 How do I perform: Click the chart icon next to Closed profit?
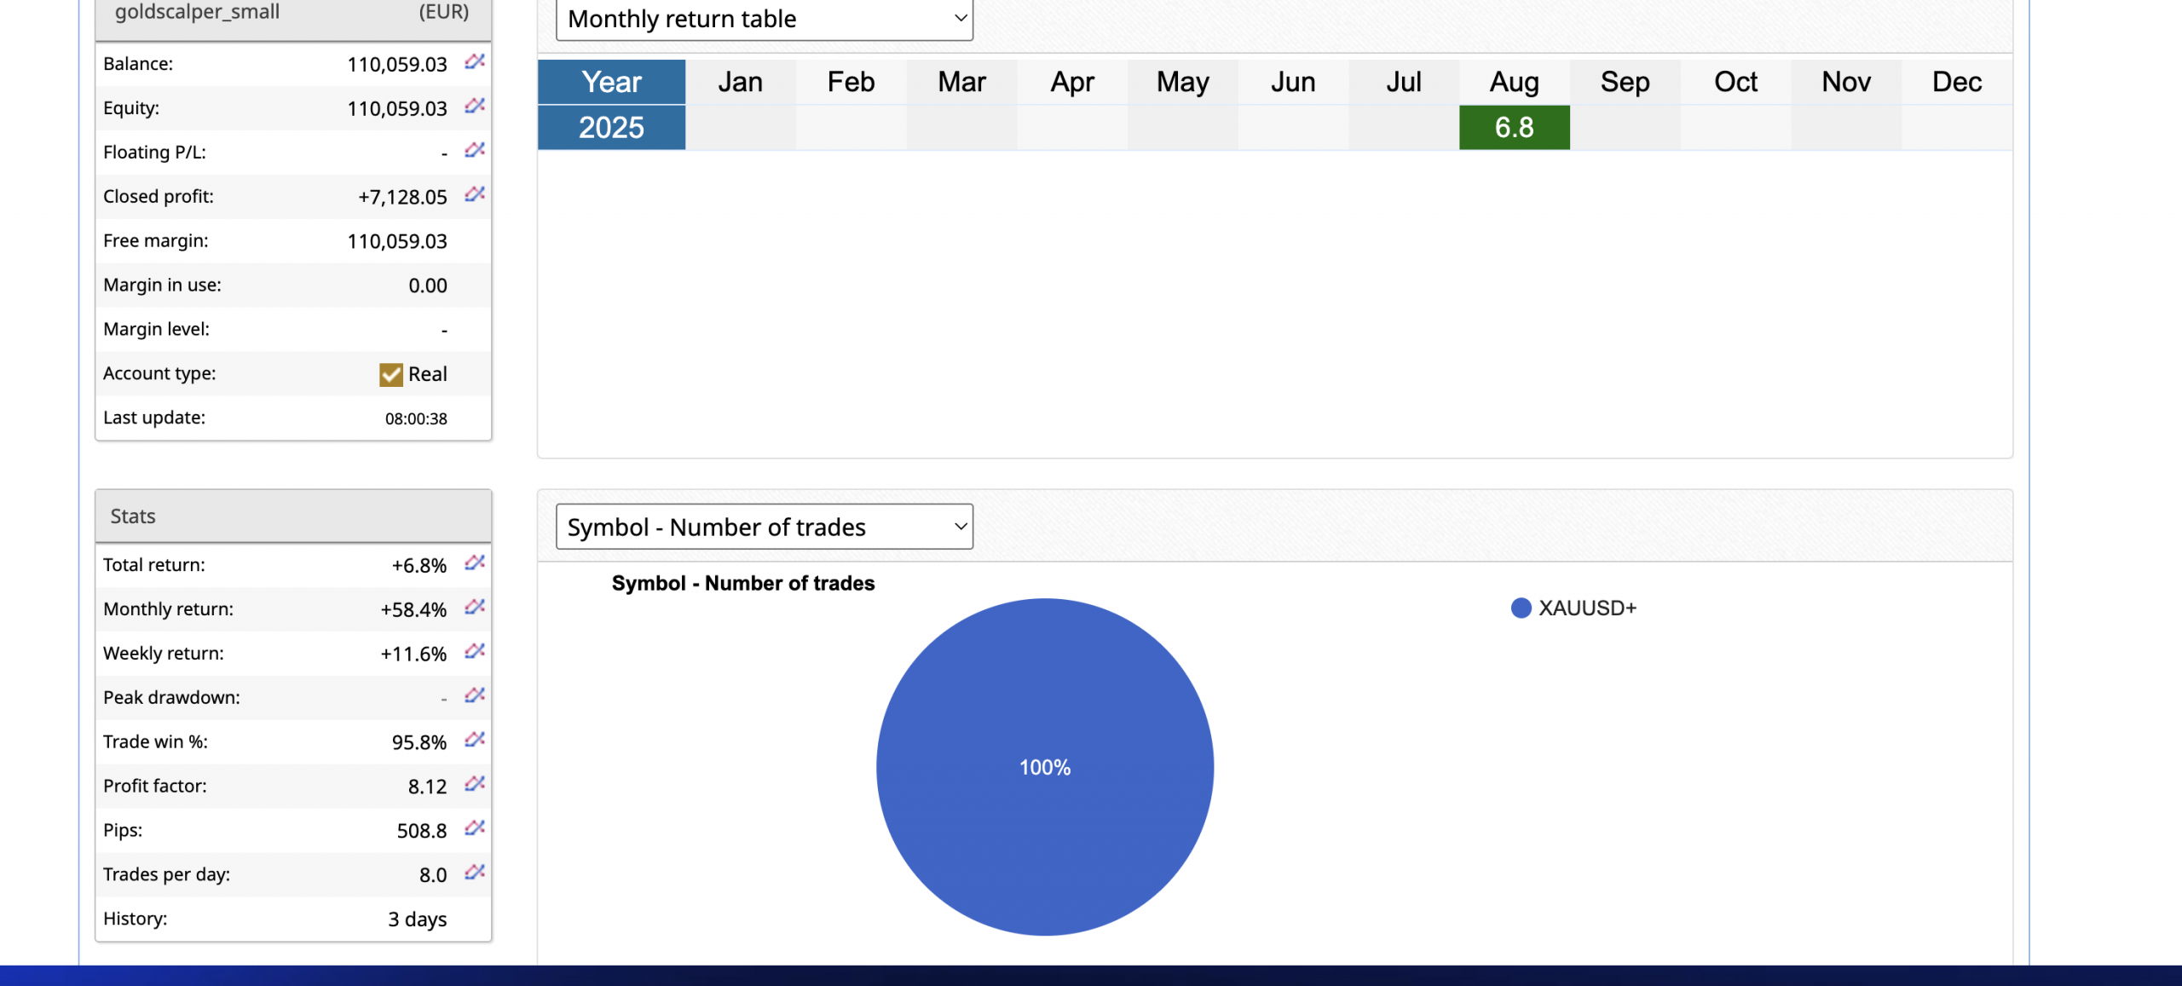(475, 194)
